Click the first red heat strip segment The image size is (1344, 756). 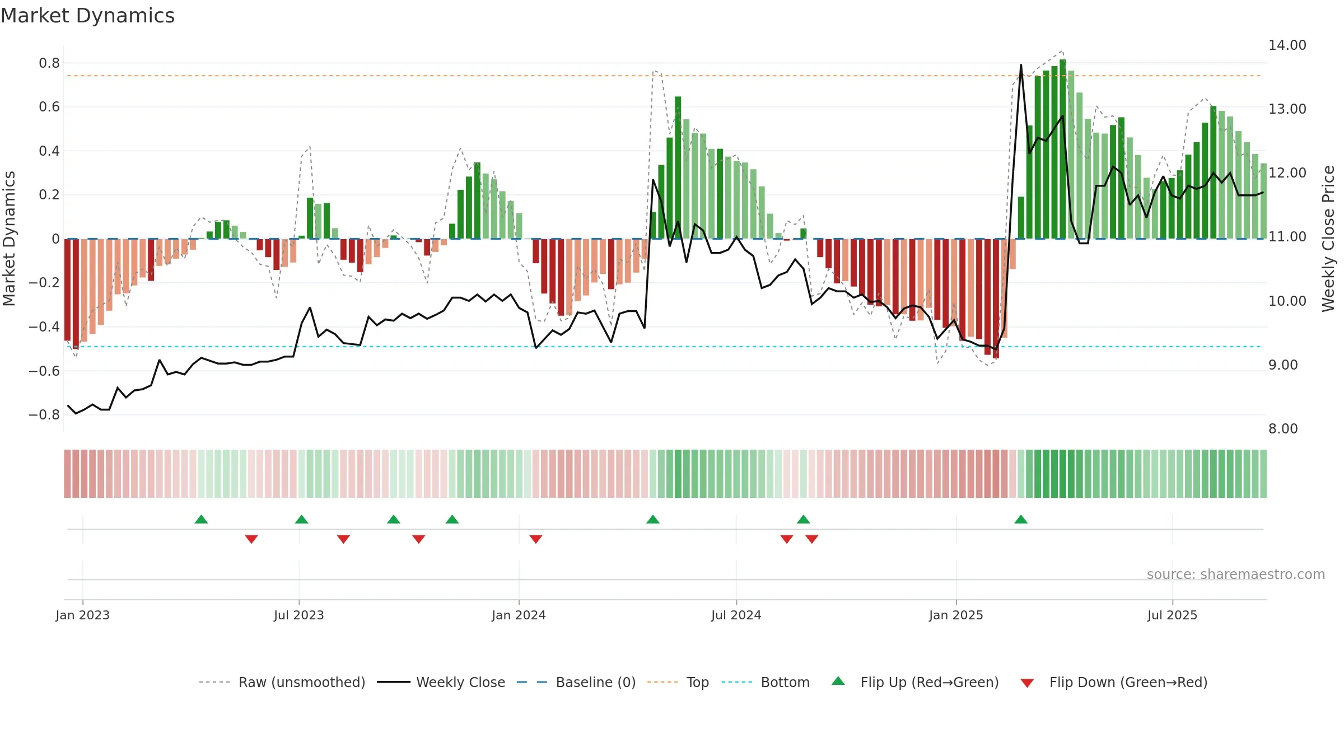click(67, 474)
